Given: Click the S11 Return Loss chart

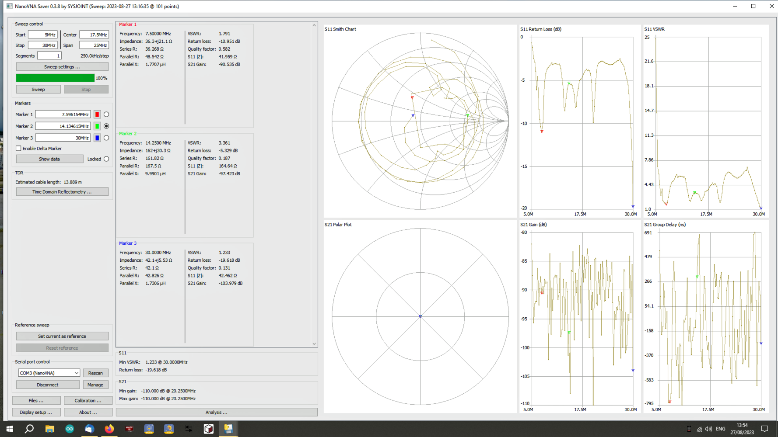Looking at the screenshot, I should click(580, 121).
